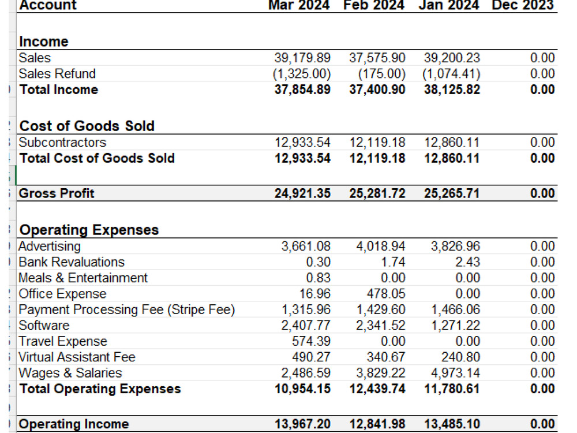The height and width of the screenshot is (433, 577).
Task: Select the Office Expense row label
Action: 62,293
